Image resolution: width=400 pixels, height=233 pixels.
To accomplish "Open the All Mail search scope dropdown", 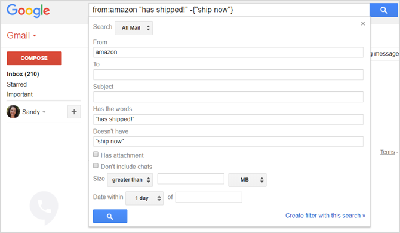I will coord(134,28).
